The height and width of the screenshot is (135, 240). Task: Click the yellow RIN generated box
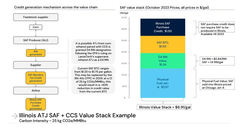click(x=36, y=53)
